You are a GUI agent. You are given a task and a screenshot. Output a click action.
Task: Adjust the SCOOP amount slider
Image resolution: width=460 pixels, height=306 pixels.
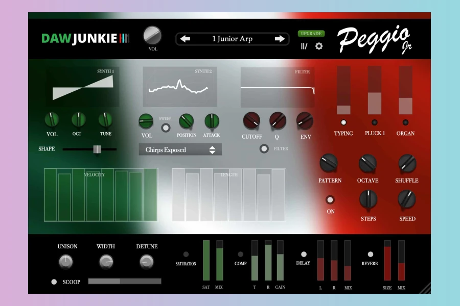[x=125, y=282]
